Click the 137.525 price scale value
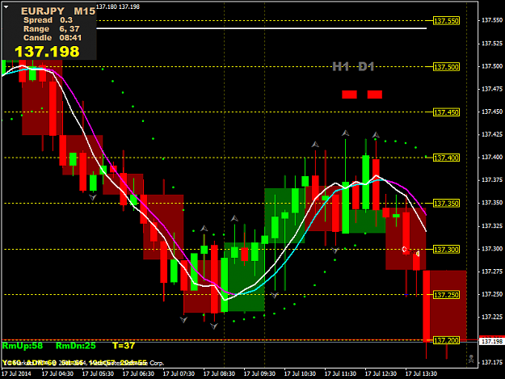Image resolution: width=505 pixels, height=379 pixels. coord(492,43)
